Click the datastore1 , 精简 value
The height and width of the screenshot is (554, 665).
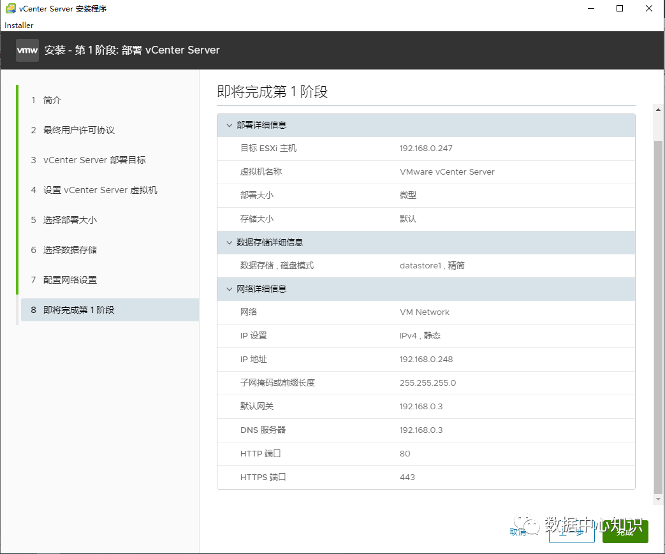(x=432, y=266)
